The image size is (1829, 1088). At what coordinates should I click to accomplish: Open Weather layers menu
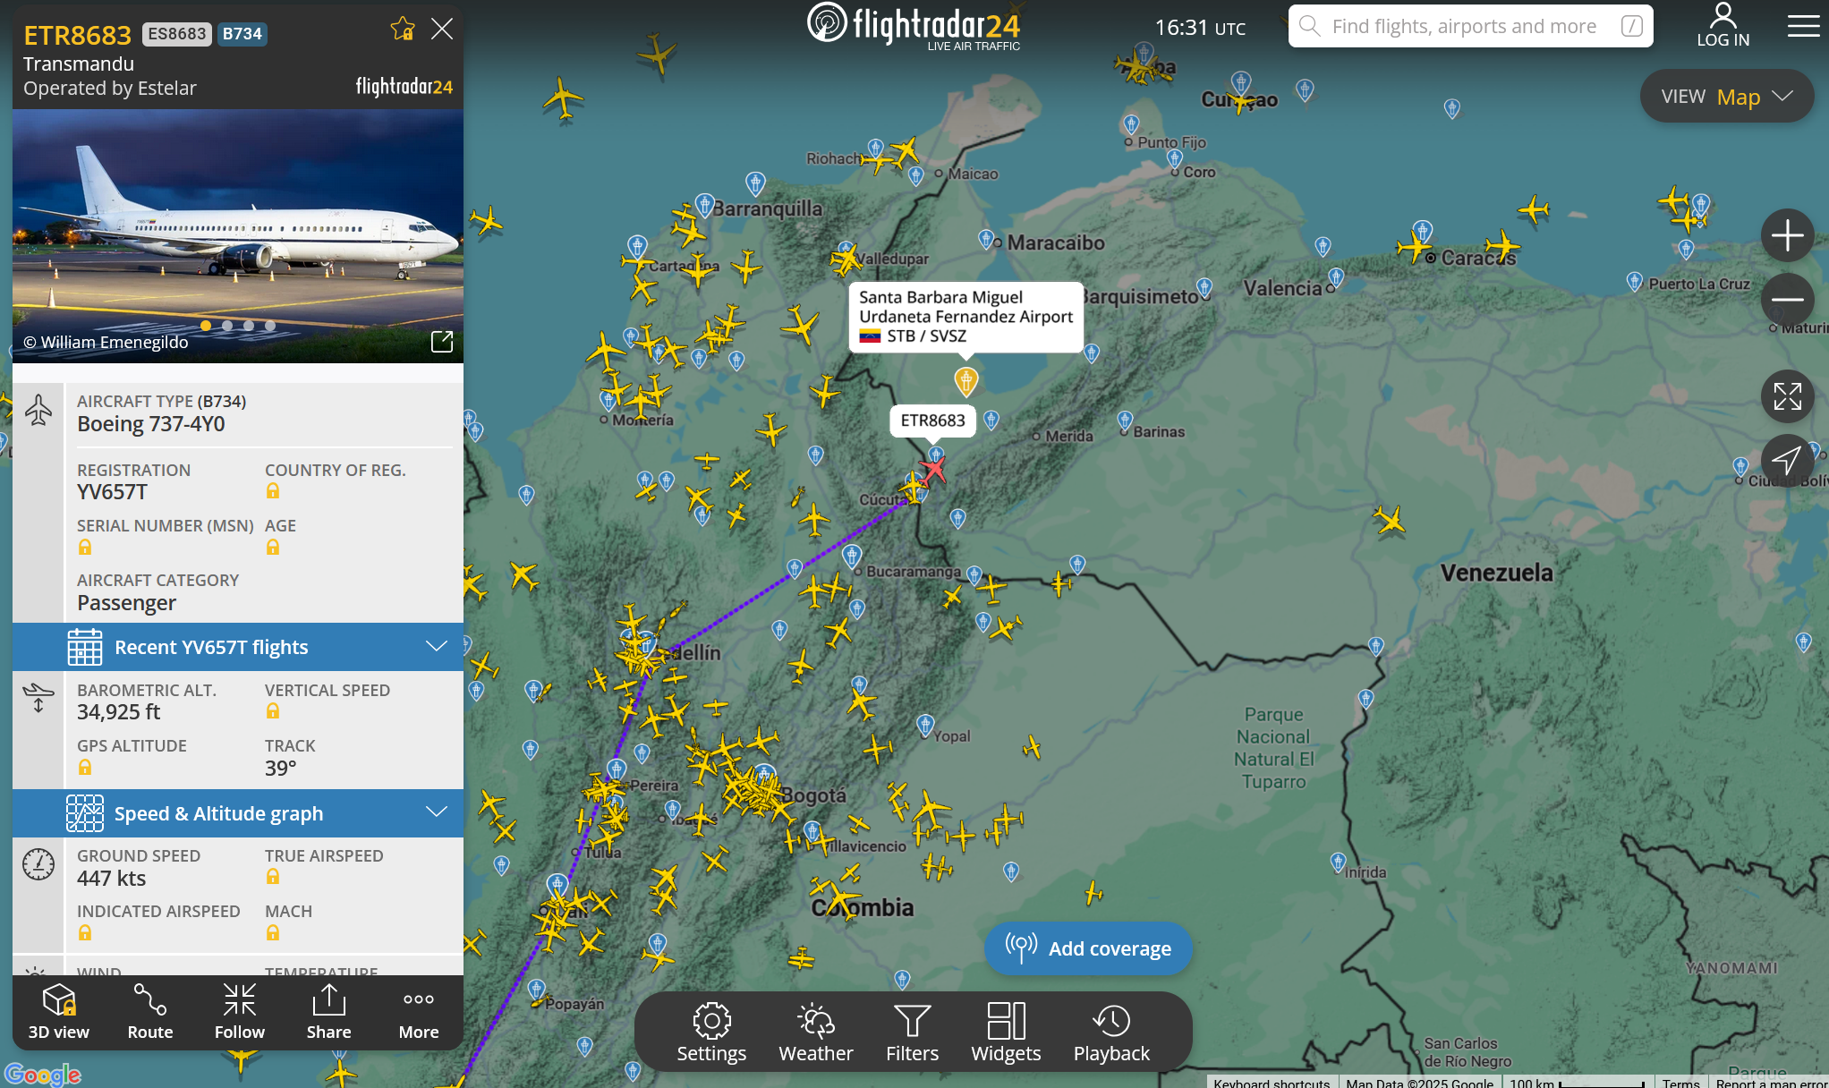tap(815, 1032)
